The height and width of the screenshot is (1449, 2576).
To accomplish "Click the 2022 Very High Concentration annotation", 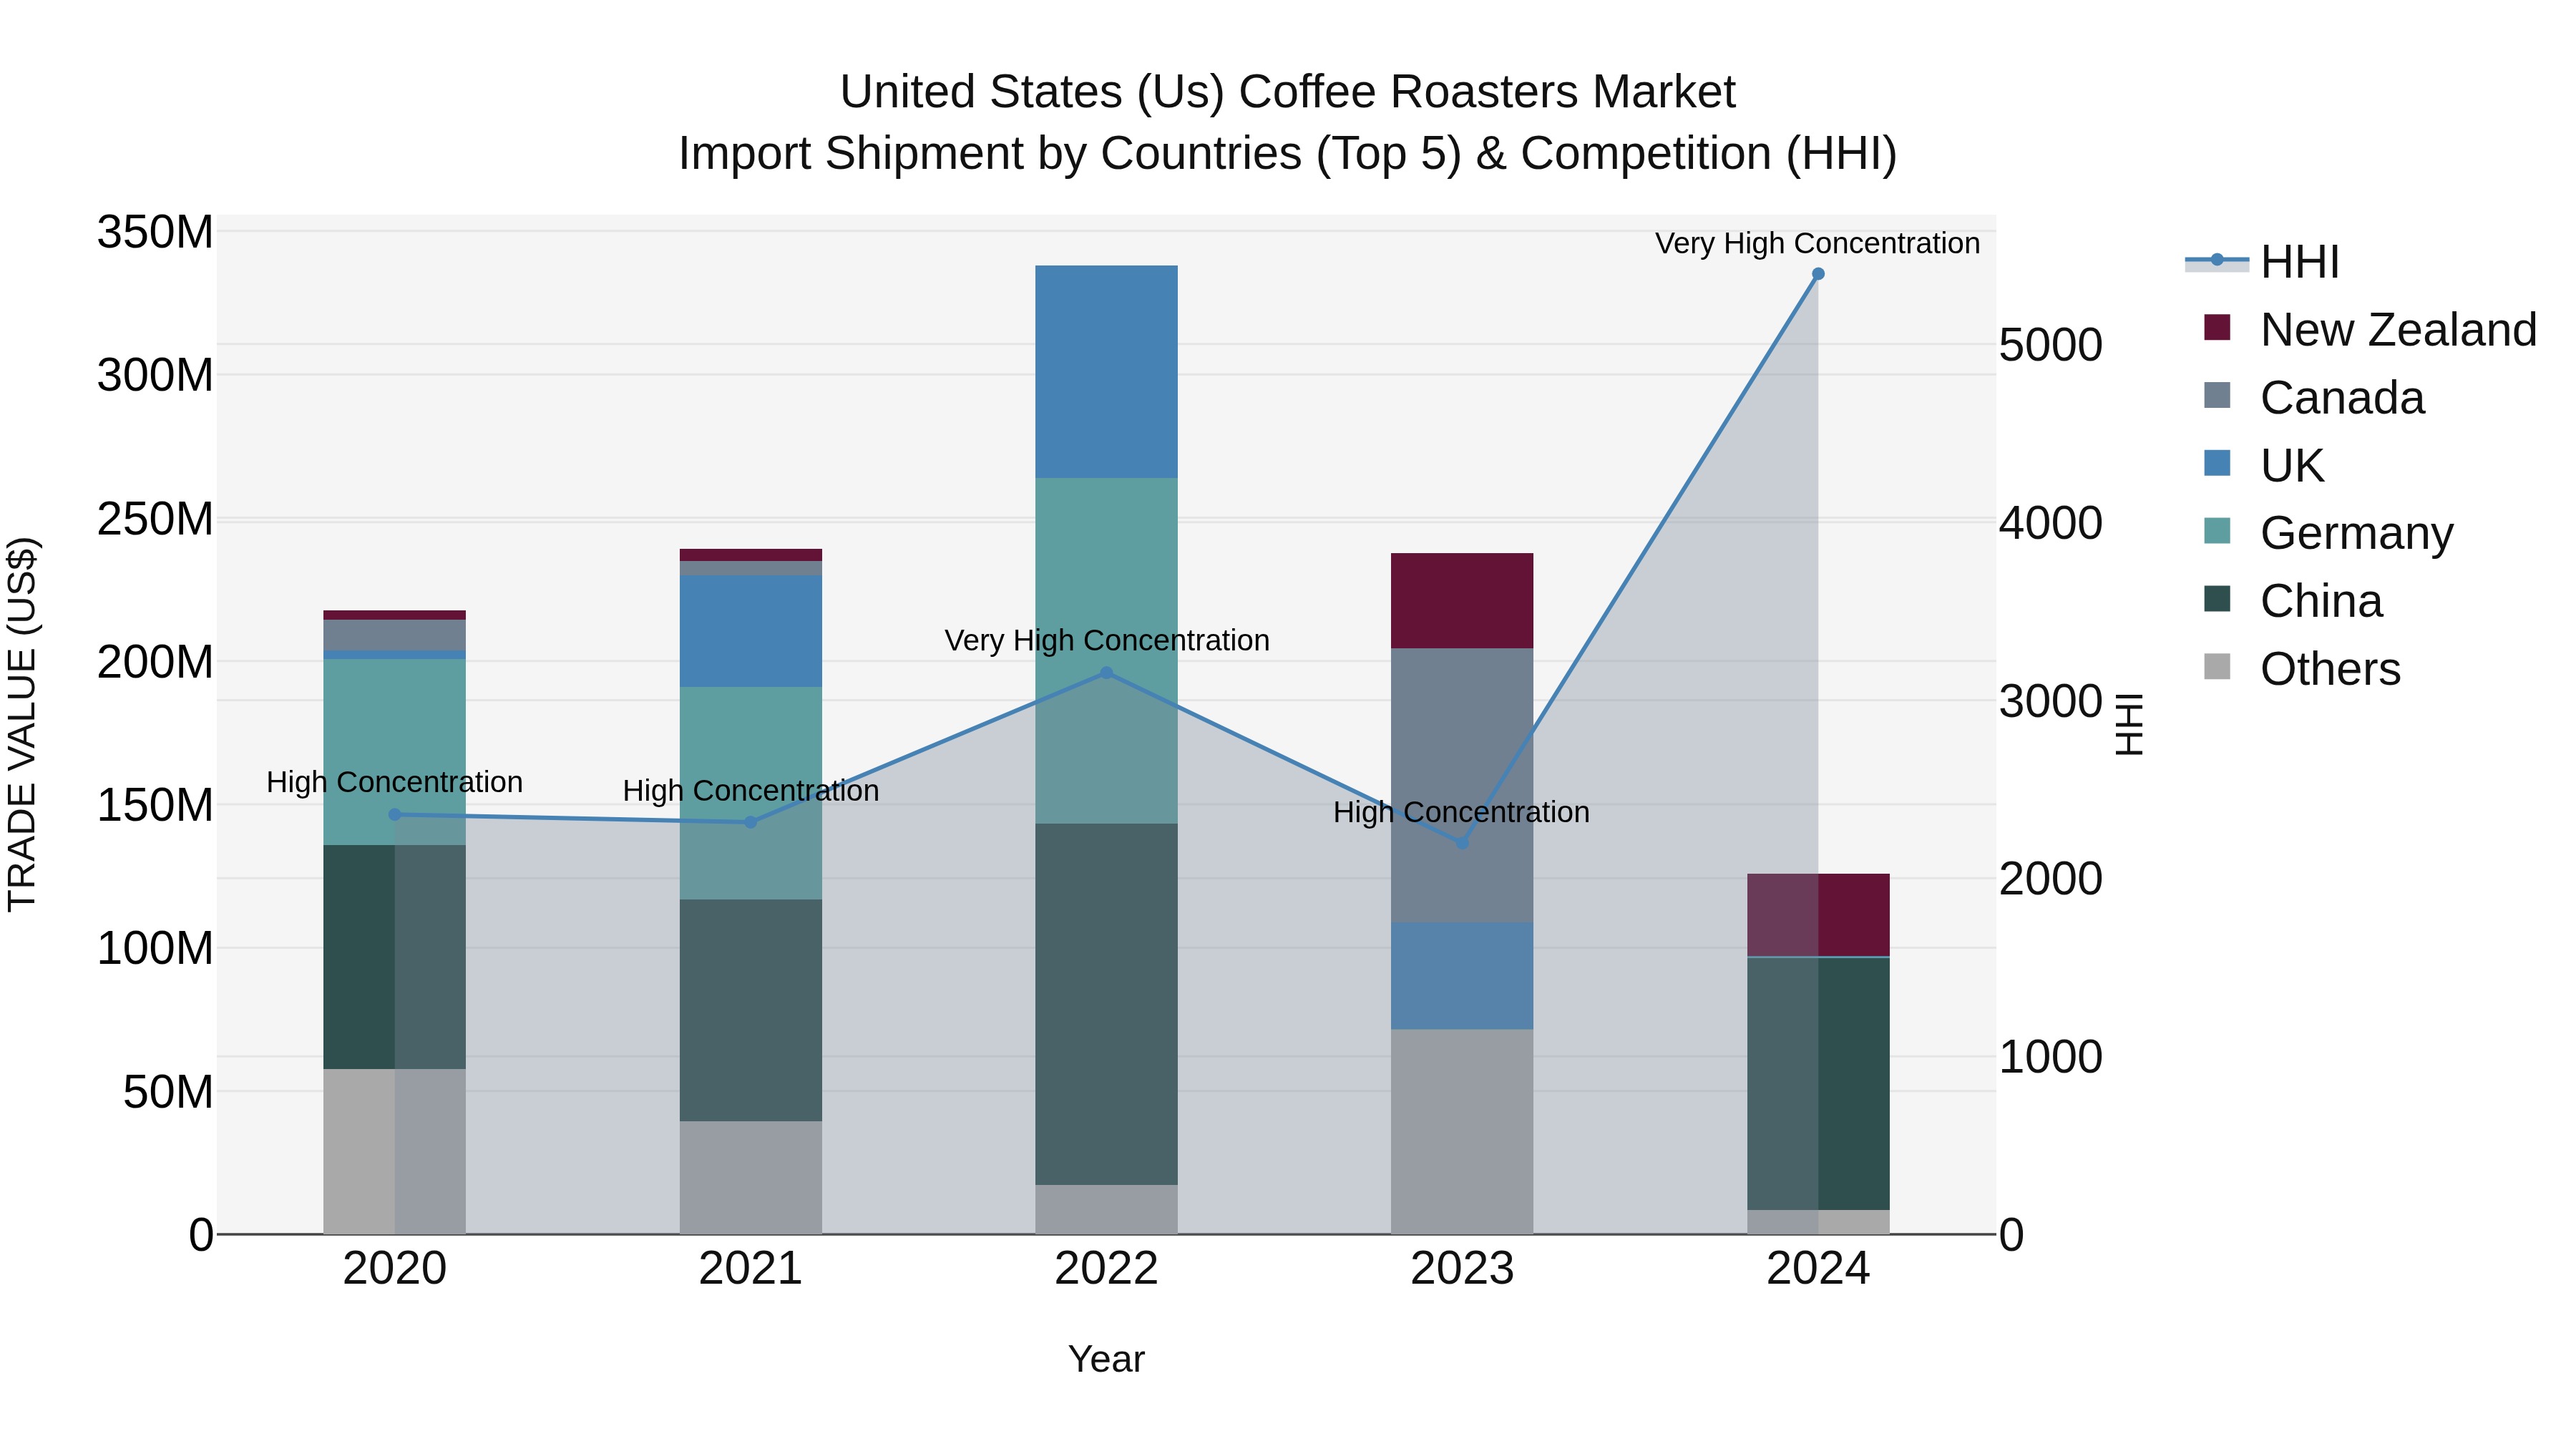I will (1107, 640).
